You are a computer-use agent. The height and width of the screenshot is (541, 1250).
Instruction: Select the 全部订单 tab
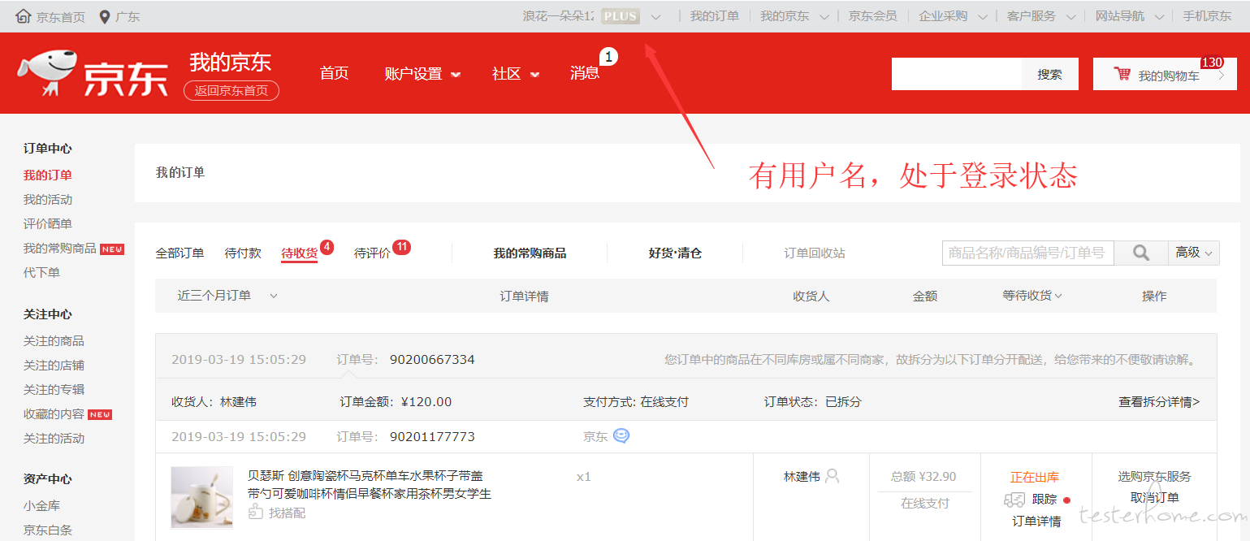tap(179, 253)
